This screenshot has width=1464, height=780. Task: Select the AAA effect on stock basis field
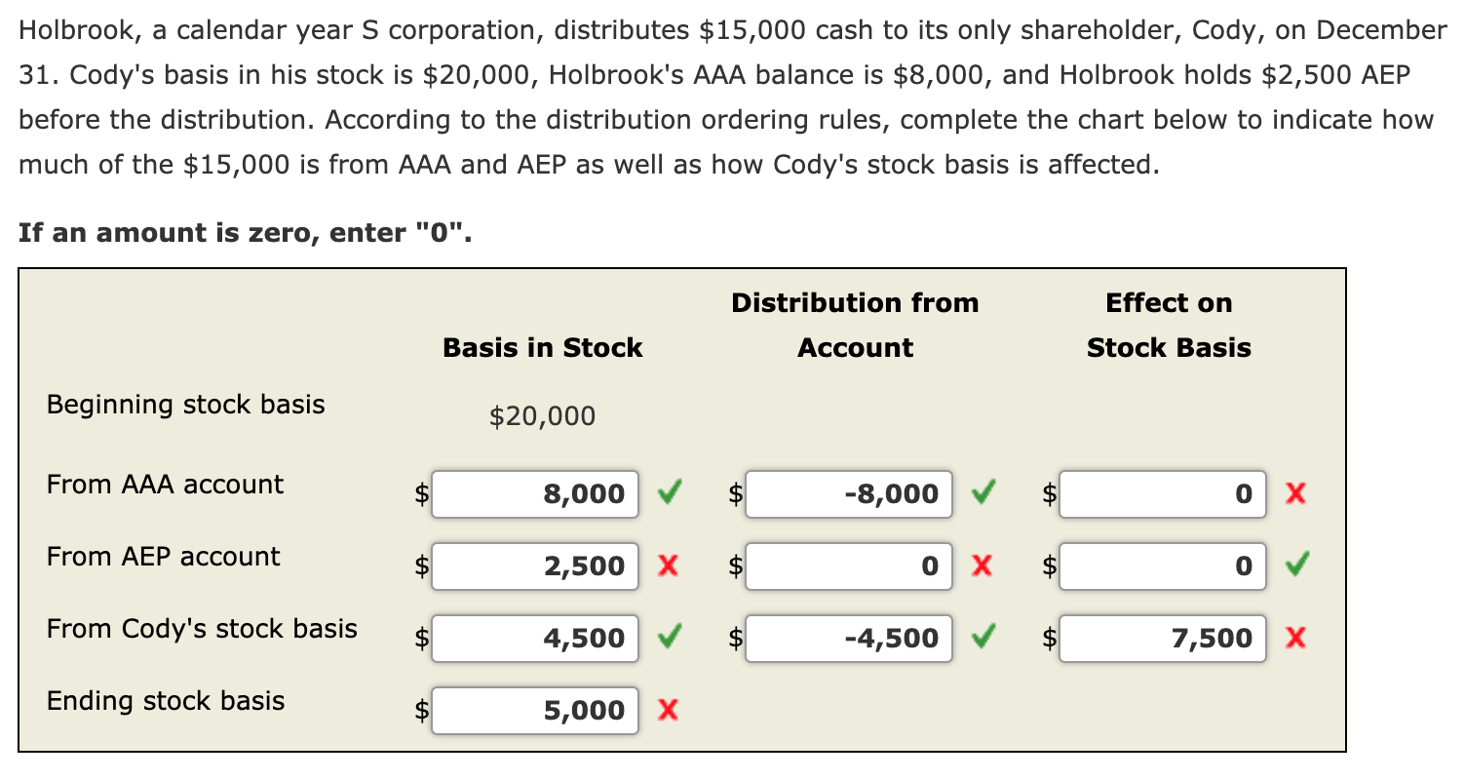[1163, 493]
